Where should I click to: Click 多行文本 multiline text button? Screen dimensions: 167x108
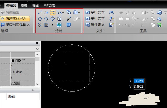click(95, 12)
